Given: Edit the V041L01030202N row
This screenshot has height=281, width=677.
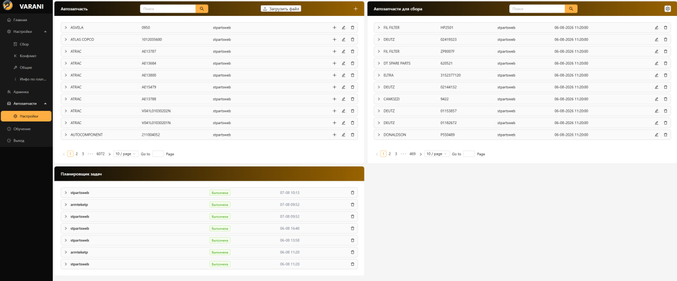Looking at the screenshot, I should pos(343,111).
